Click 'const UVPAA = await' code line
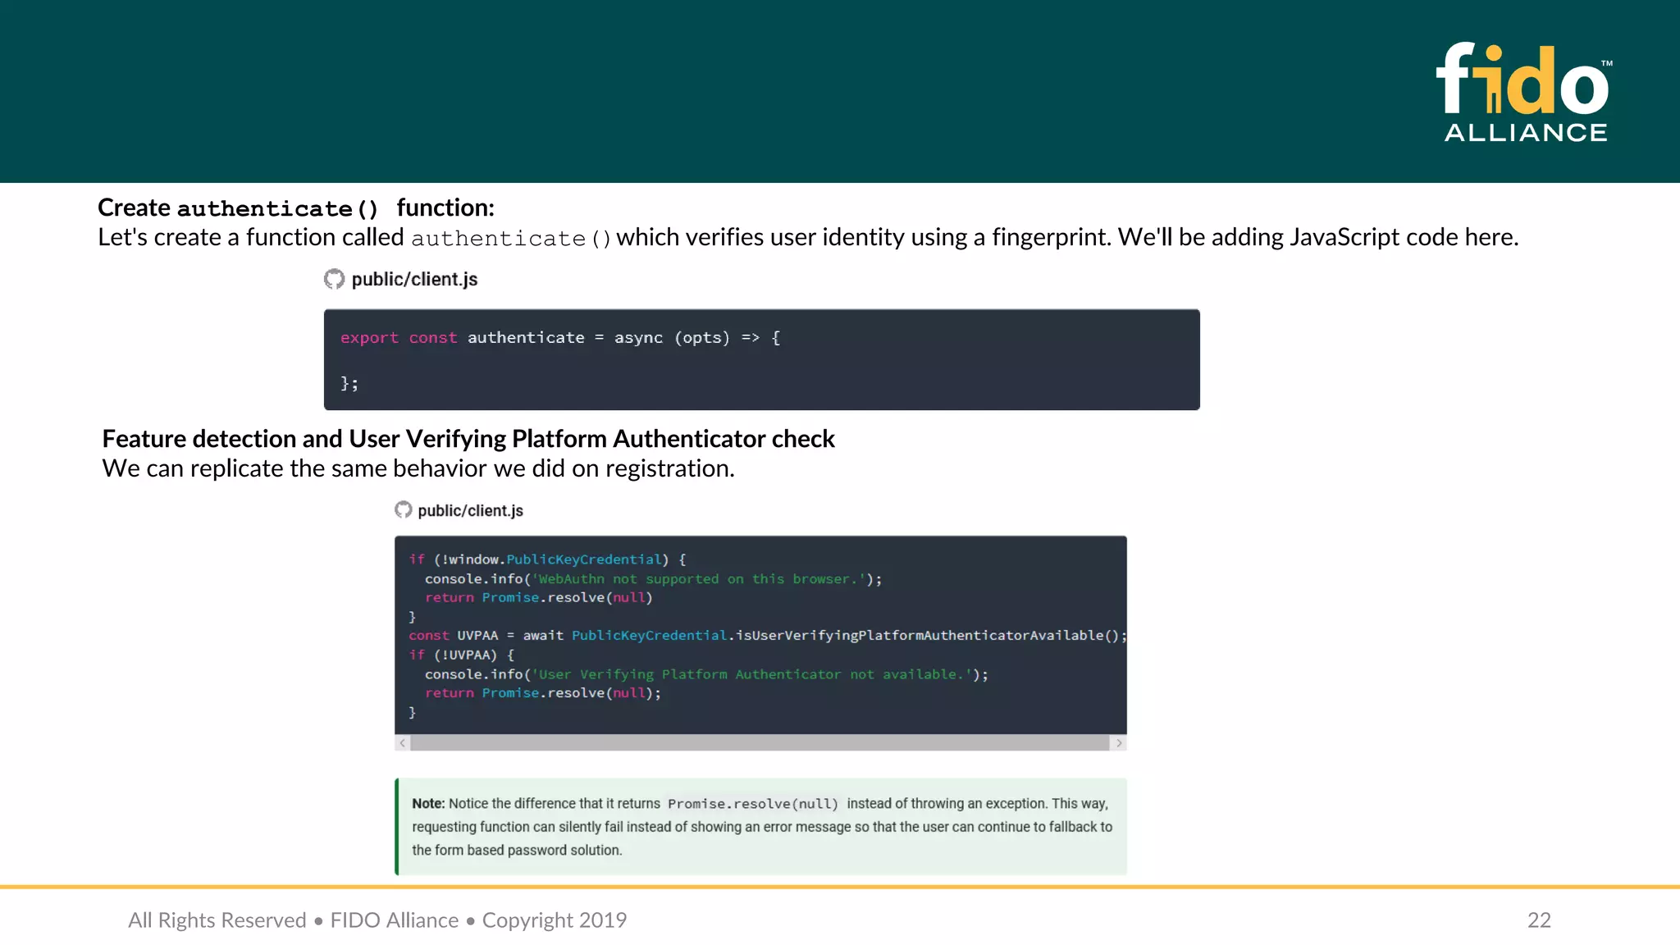 [x=768, y=636]
